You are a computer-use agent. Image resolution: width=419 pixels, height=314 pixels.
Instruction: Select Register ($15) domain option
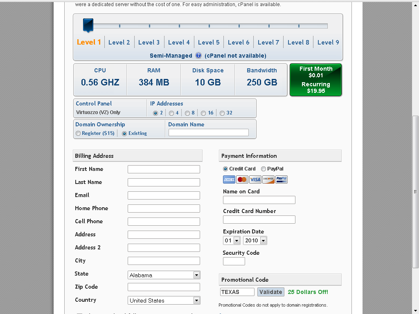coord(78,134)
